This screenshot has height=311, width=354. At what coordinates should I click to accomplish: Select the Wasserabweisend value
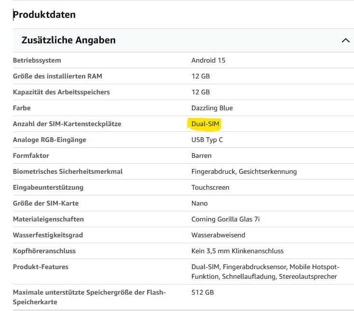pos(218,235)
